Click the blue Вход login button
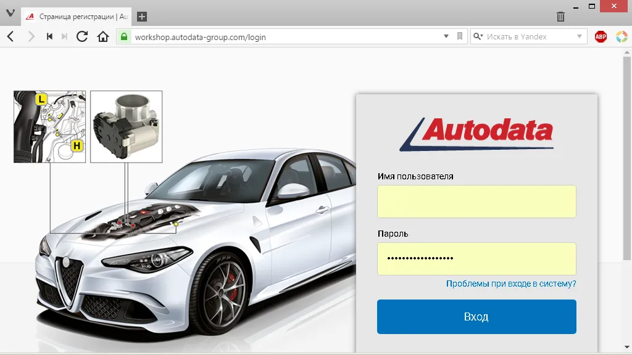The image size is (632, 355). (476, 317)
